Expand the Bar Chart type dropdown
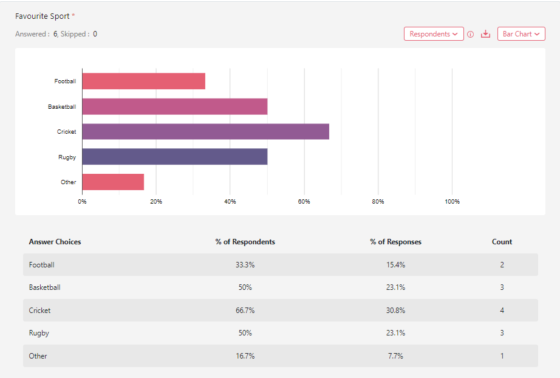This screenshot has height=378, width=560. tap(521, 34)
